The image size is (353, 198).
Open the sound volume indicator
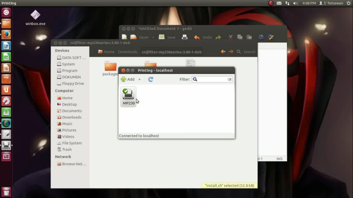click(x=296, y=3)
